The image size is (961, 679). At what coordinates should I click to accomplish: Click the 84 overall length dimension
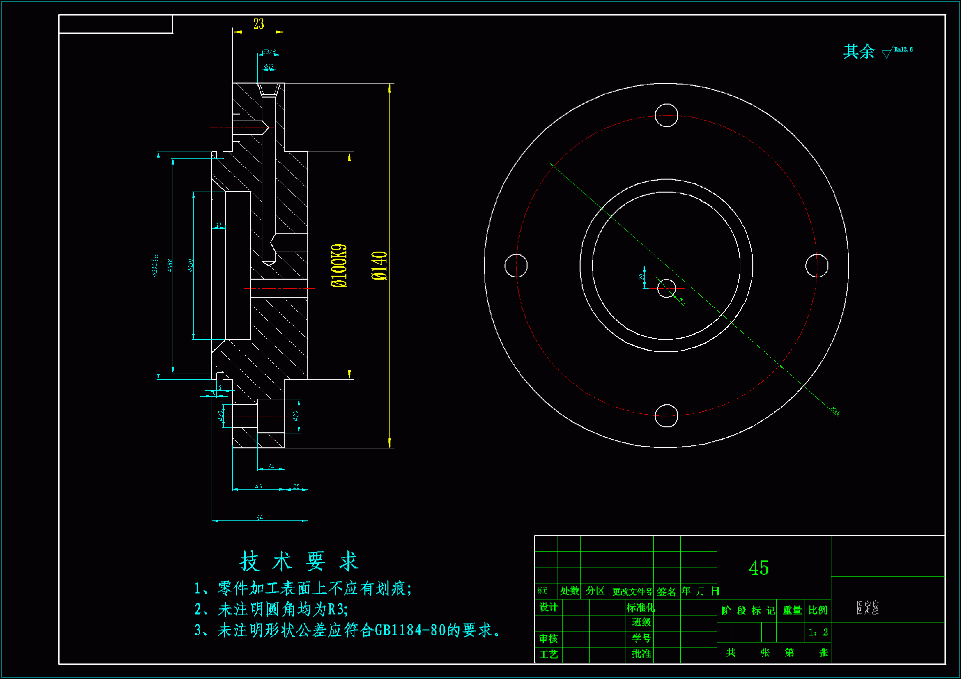(x=259, y=517)
